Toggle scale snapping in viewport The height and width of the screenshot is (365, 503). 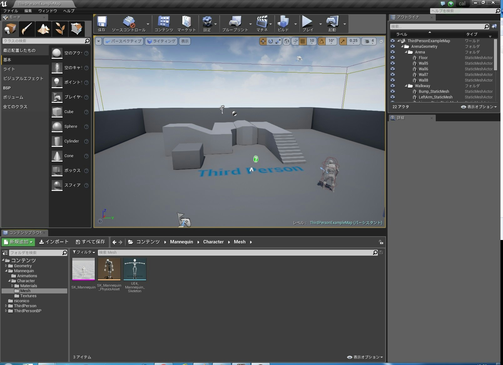(x=343, y=41)
